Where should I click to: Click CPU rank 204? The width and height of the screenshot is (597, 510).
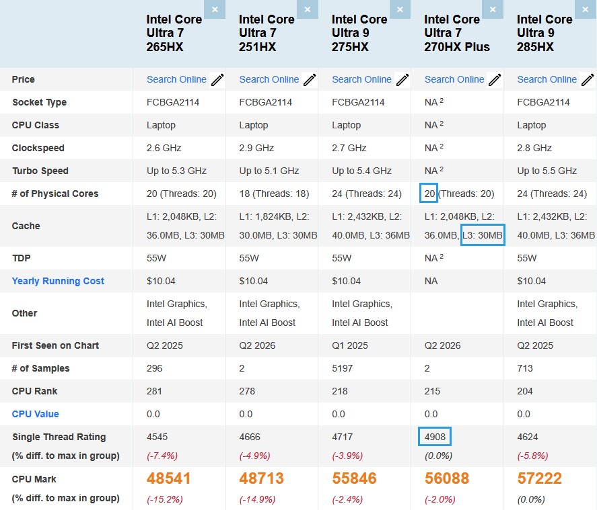click(525, 391)
